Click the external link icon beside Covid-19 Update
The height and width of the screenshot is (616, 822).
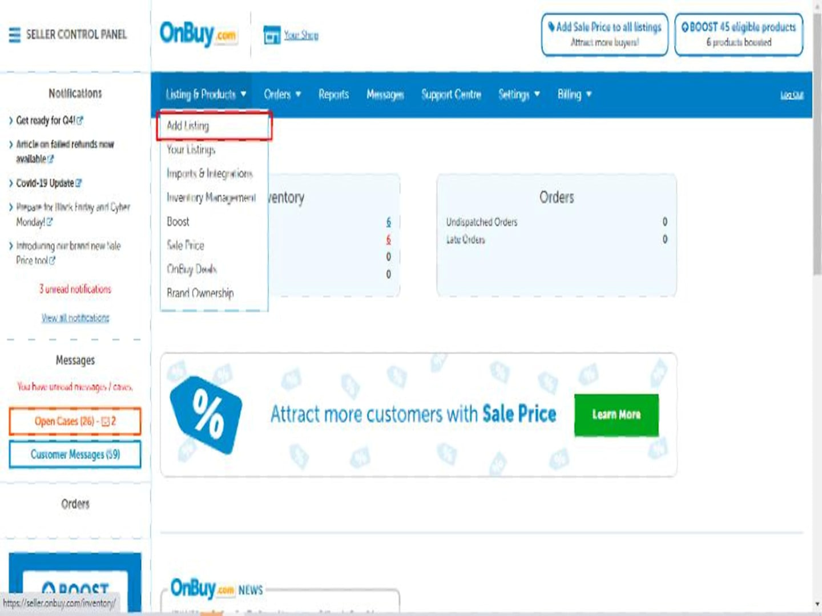coord(79,183)
